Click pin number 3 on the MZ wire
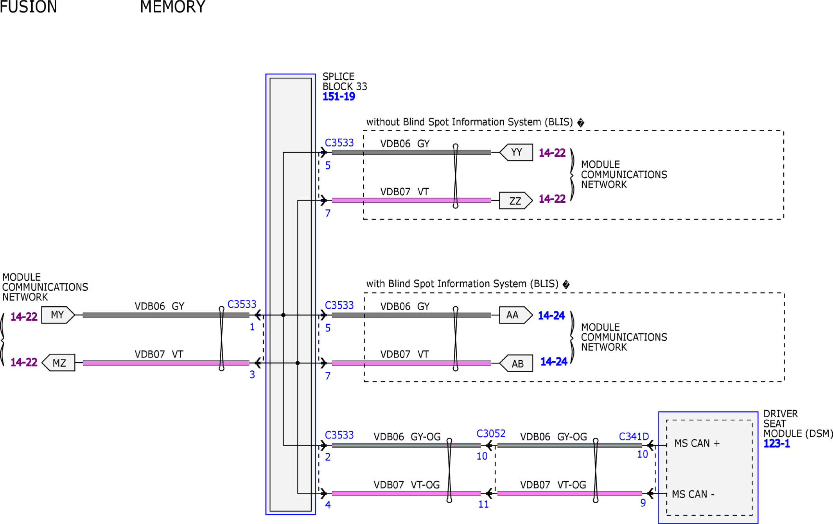This screenshot has height=524, width=833. point(252,375)
